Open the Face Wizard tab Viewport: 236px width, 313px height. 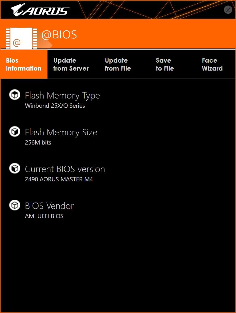pos(212,64)
